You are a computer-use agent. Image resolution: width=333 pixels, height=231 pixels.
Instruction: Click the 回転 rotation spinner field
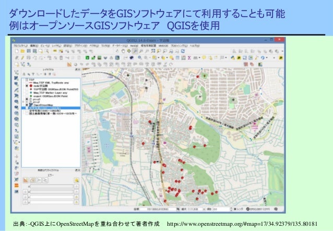point(222,209)
